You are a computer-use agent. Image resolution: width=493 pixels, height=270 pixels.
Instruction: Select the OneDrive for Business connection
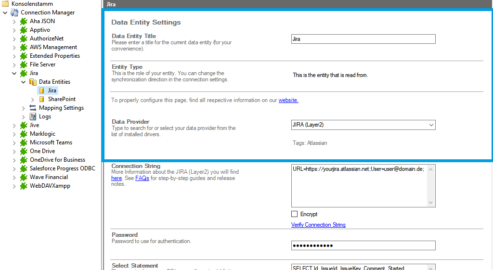[x=57, y=160]
